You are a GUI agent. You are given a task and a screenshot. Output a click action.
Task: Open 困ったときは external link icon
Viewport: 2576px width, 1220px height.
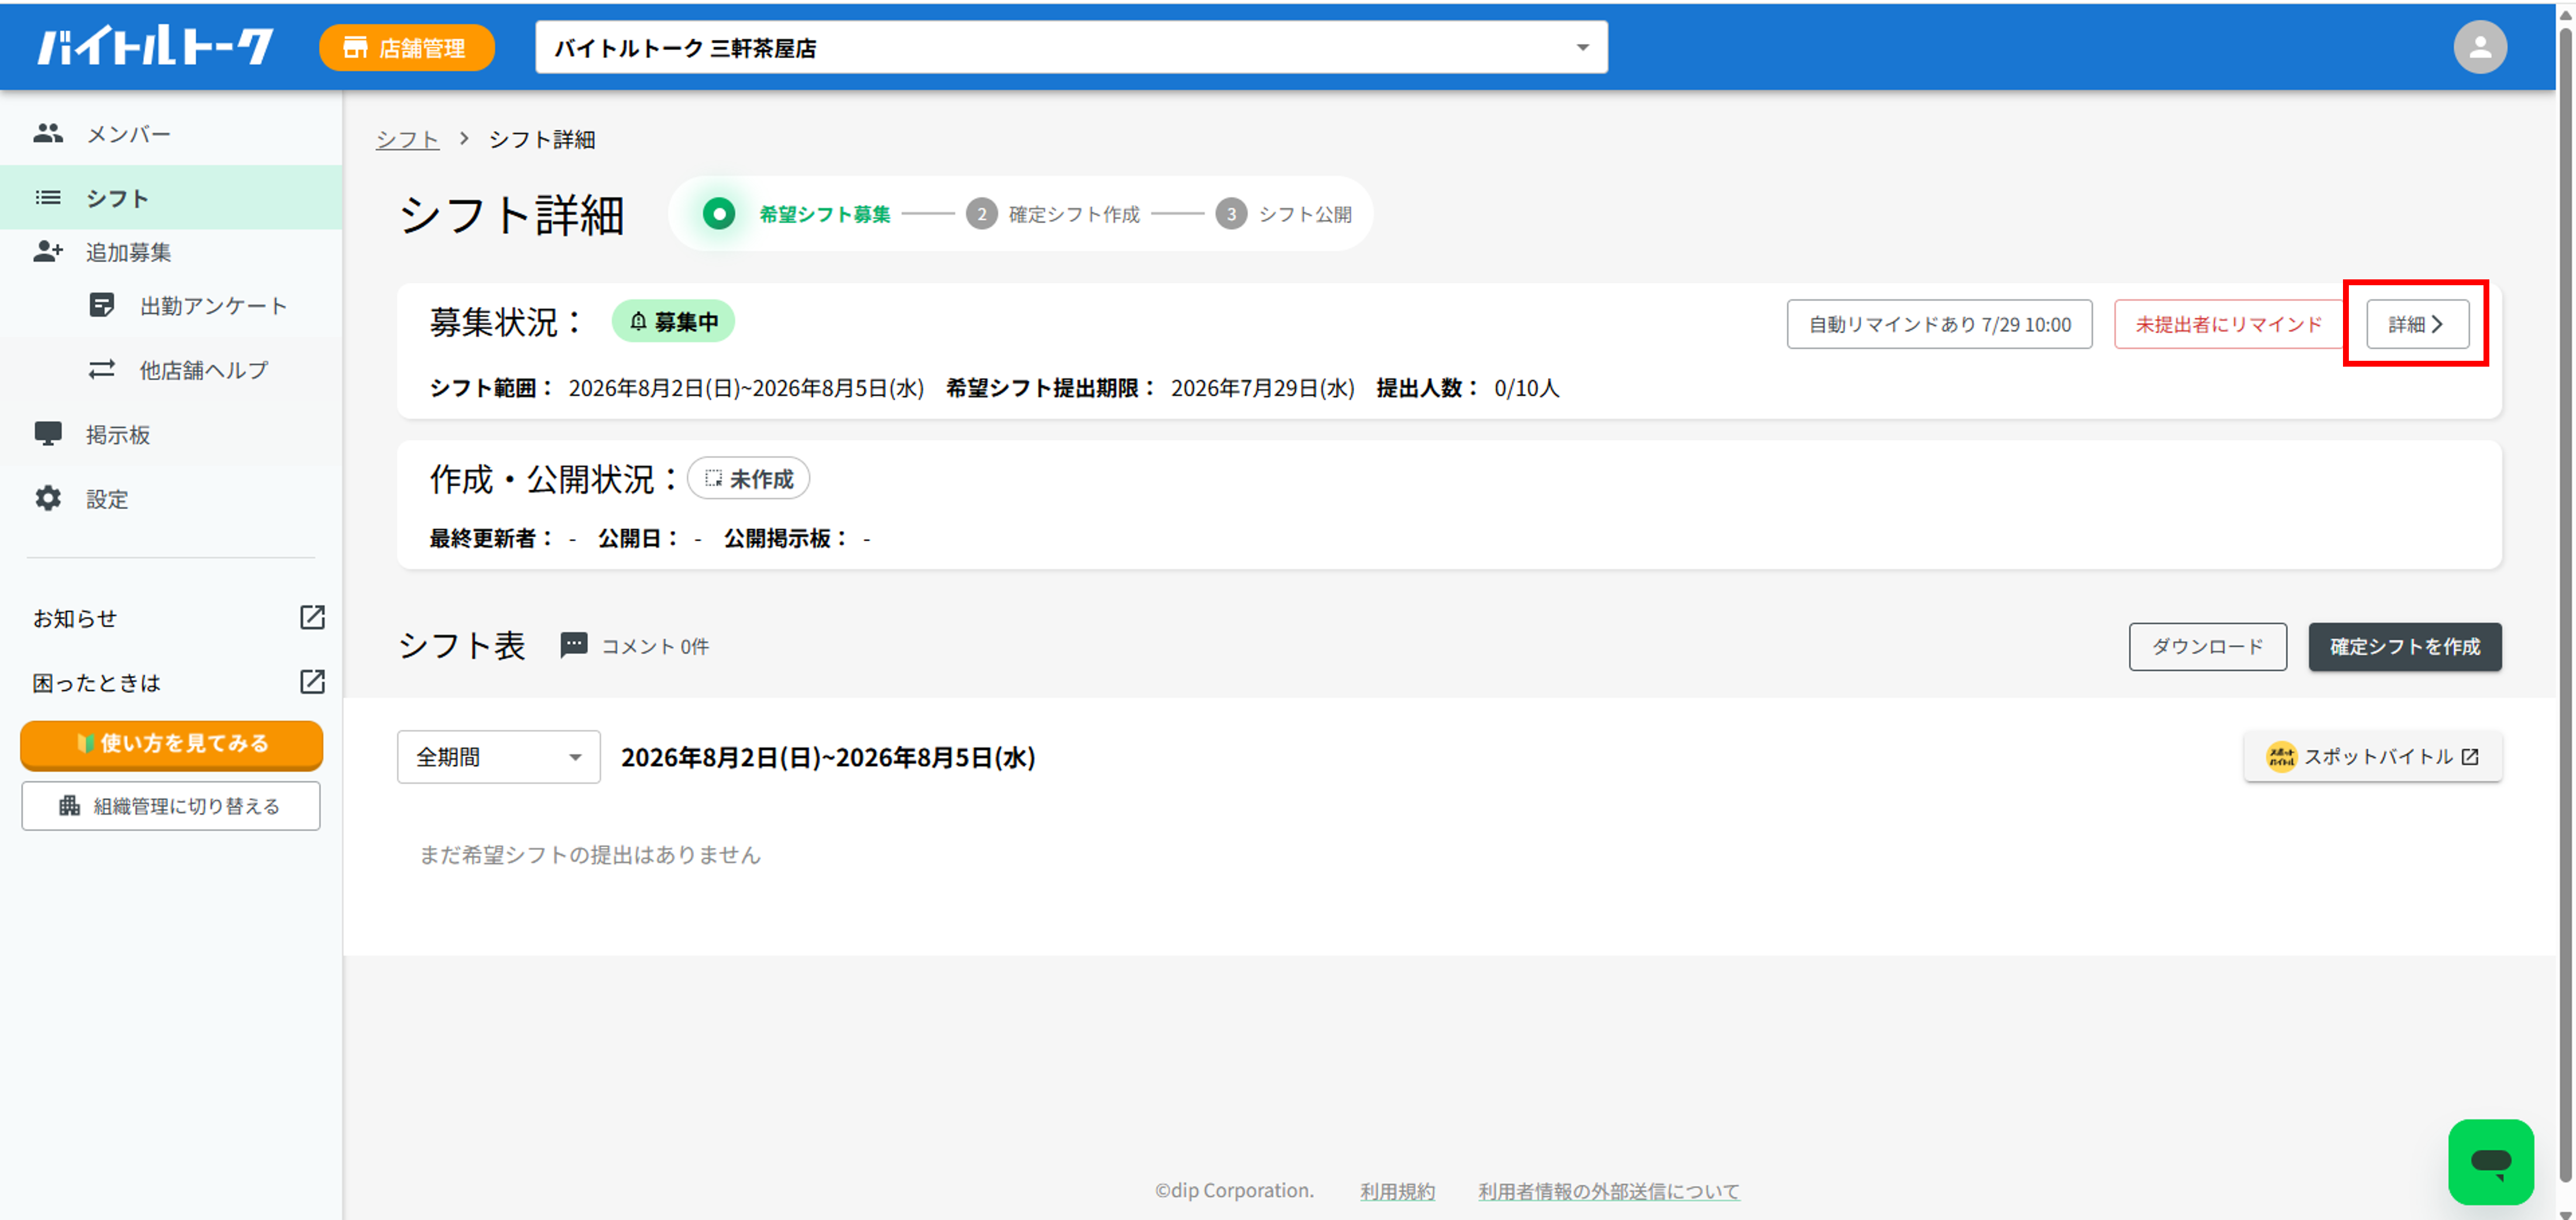(312, 682)
